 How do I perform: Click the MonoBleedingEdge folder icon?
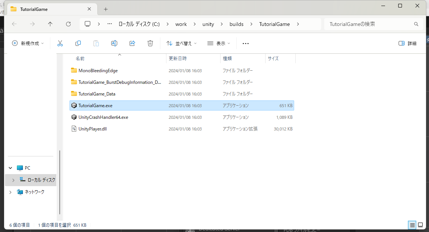[x=74, y=70]
